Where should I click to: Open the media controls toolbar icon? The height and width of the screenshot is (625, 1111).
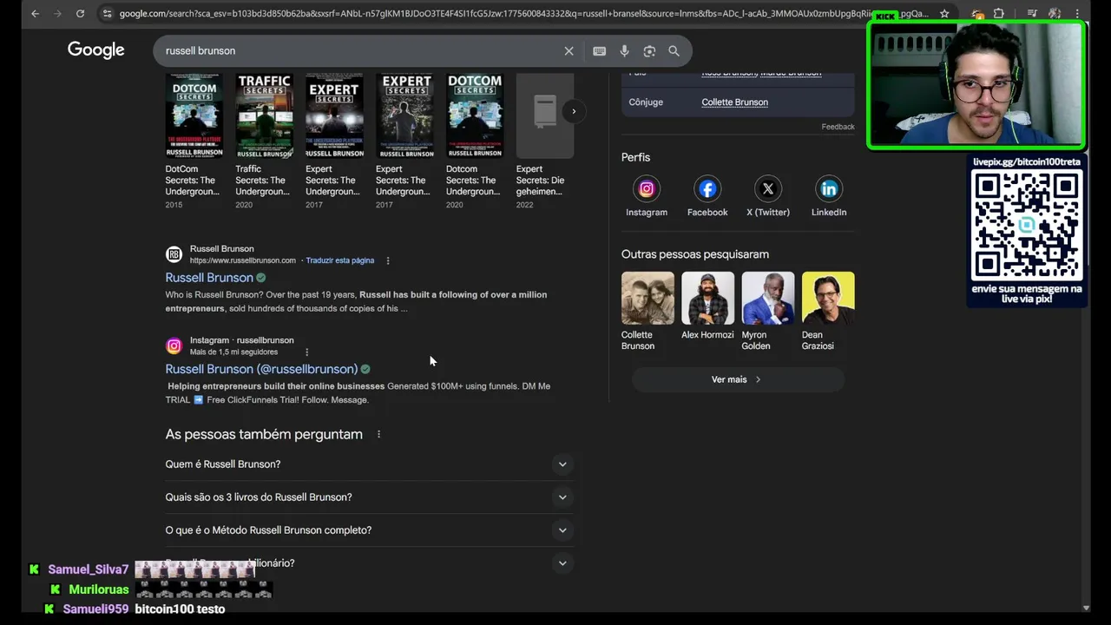point(1032,14)
